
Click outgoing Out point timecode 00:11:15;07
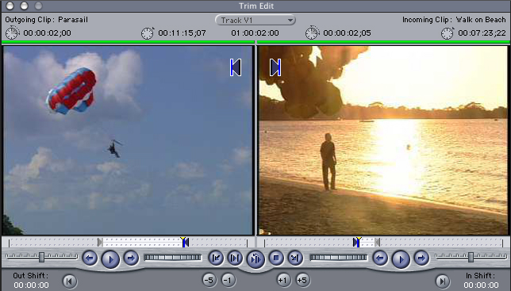(x=182, y=33)
